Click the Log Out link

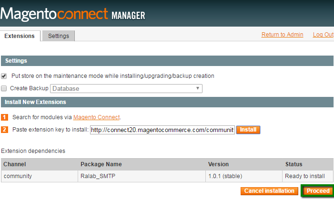pyautogui.click(x=323, y=35)
